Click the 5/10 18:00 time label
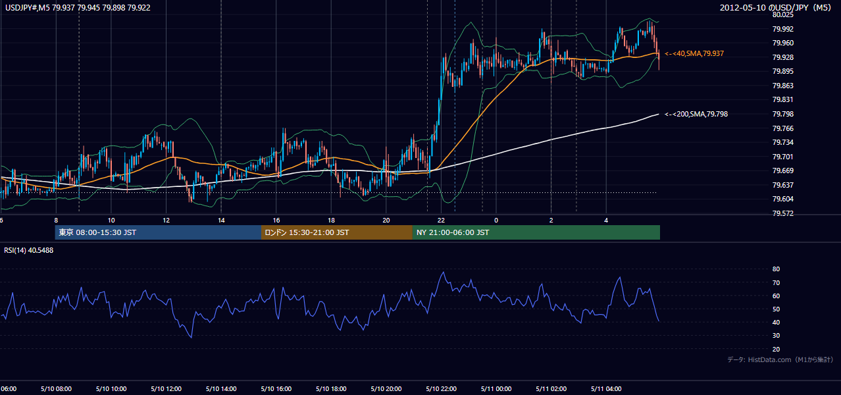 point(331,389)
